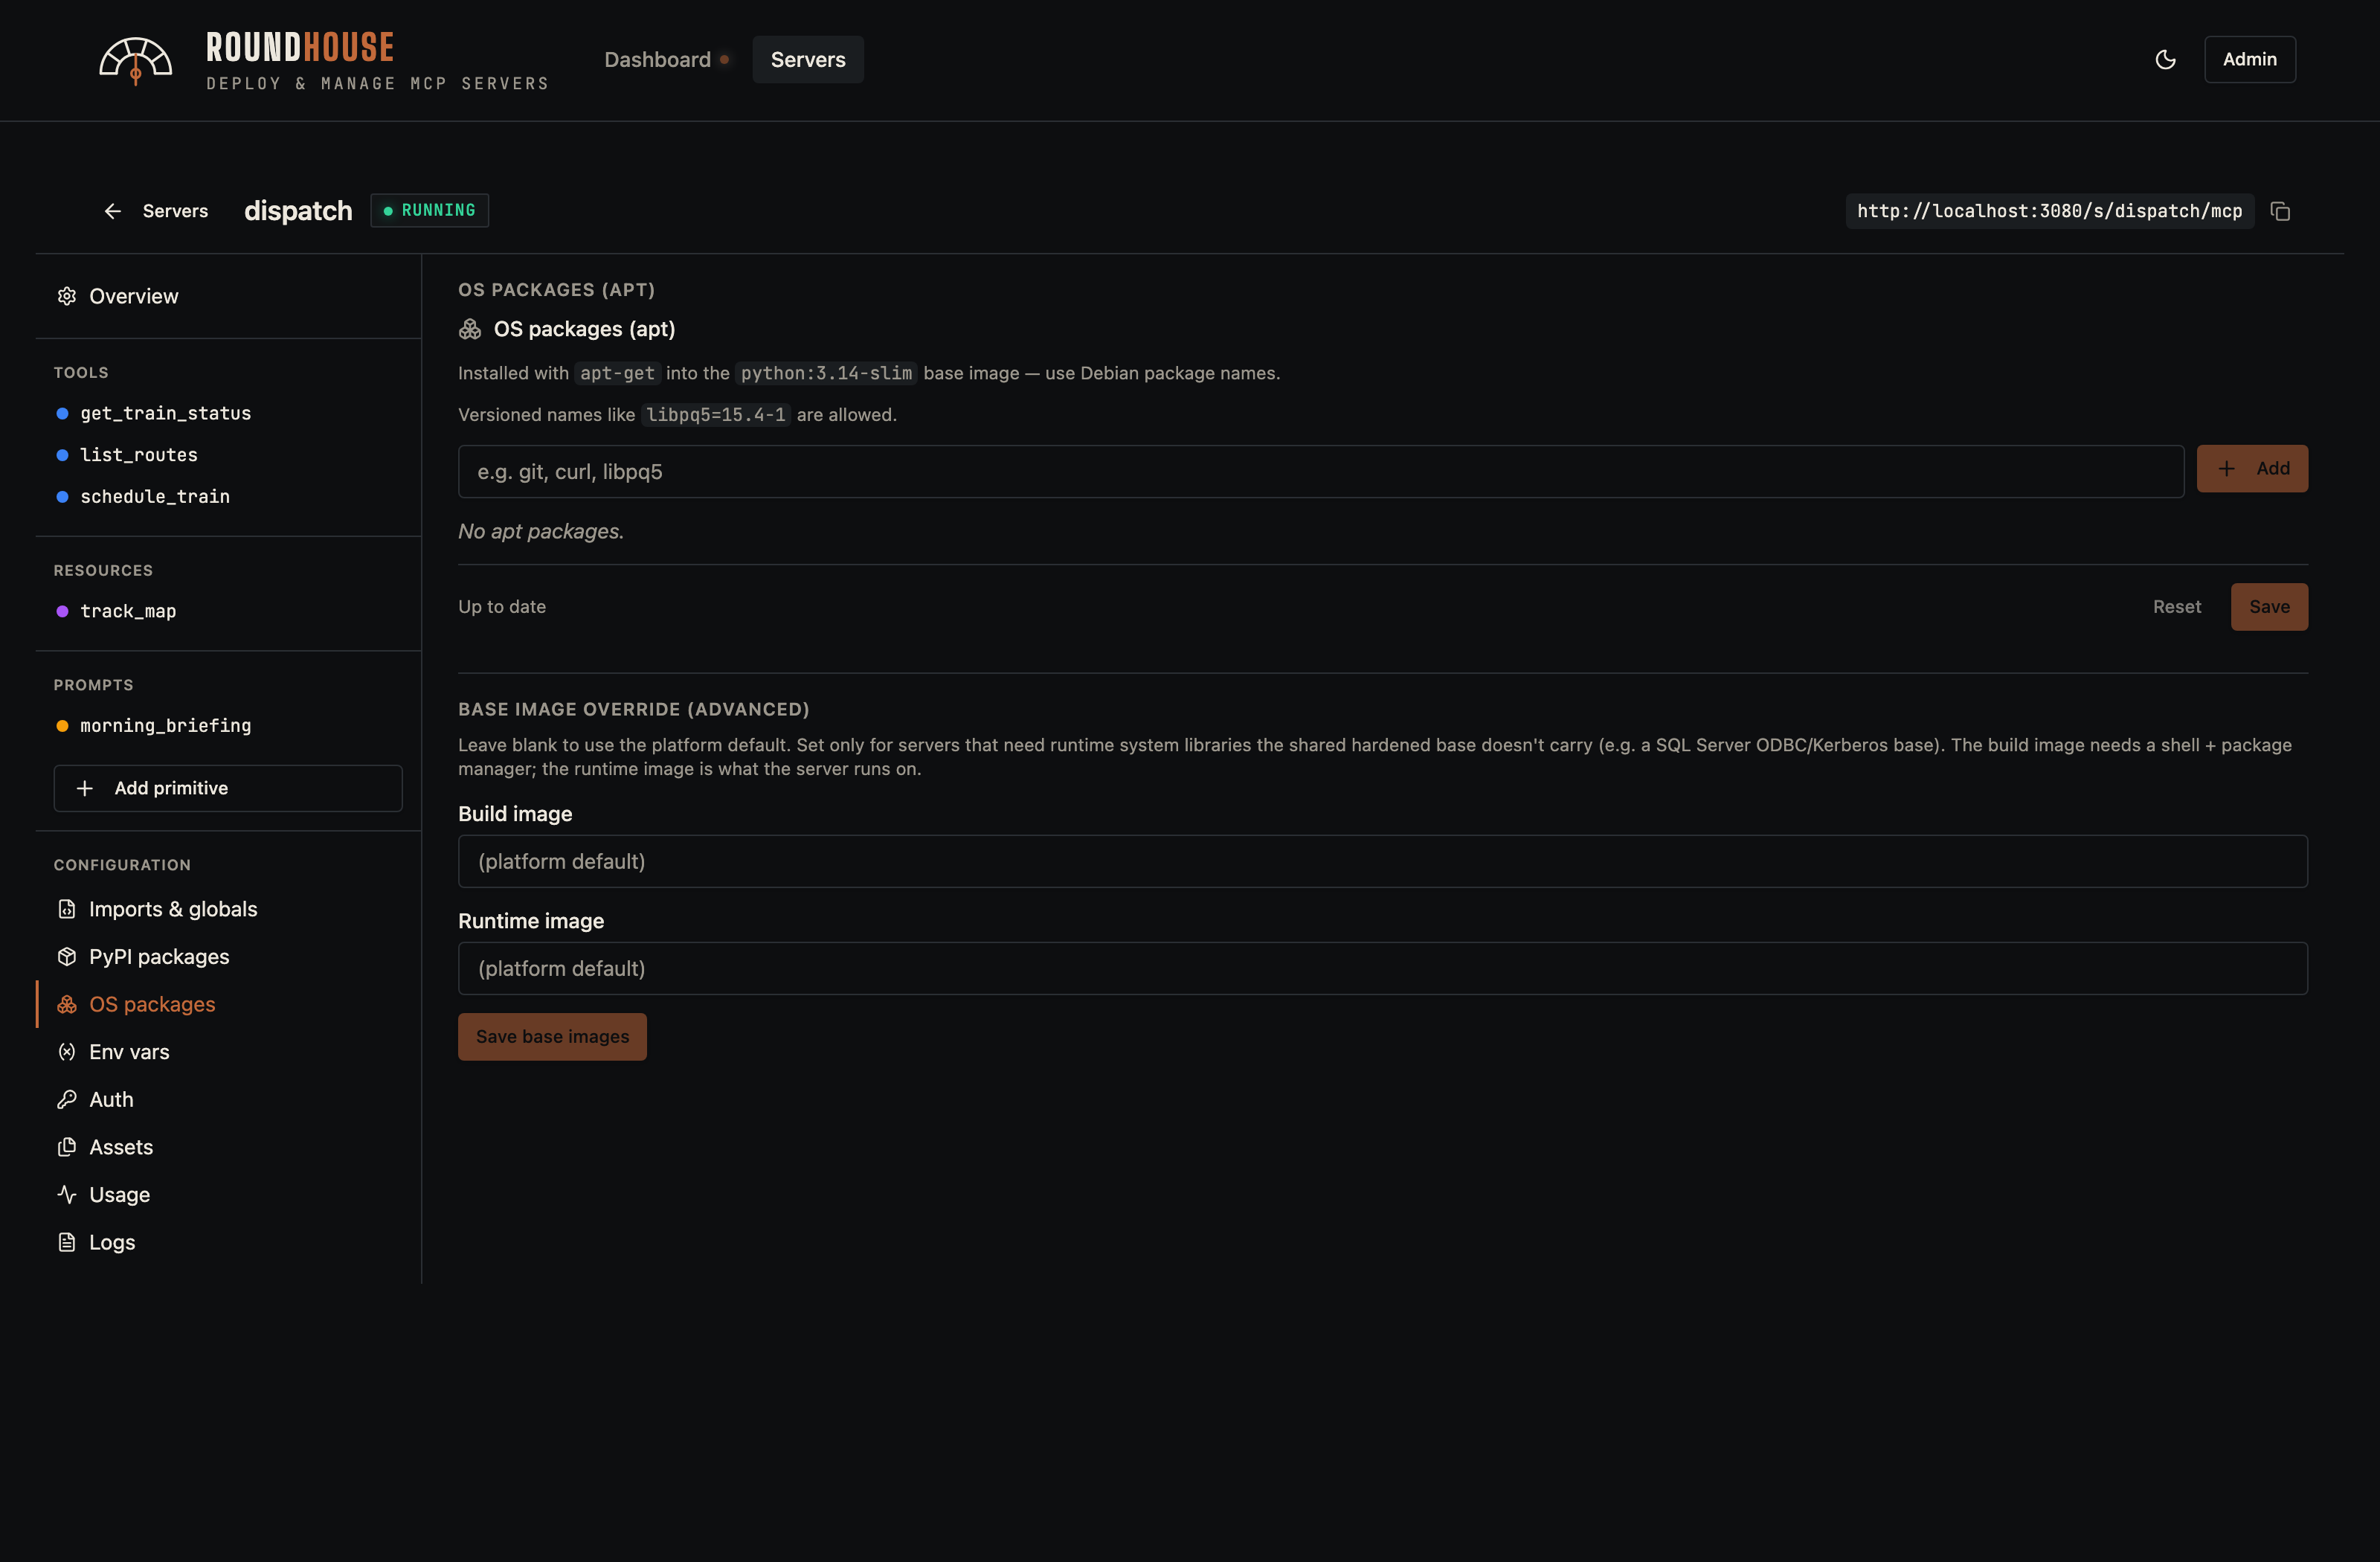Click the Overview gear icon
Viewport: 2380px width, 1562px height.
pos(67,296)
